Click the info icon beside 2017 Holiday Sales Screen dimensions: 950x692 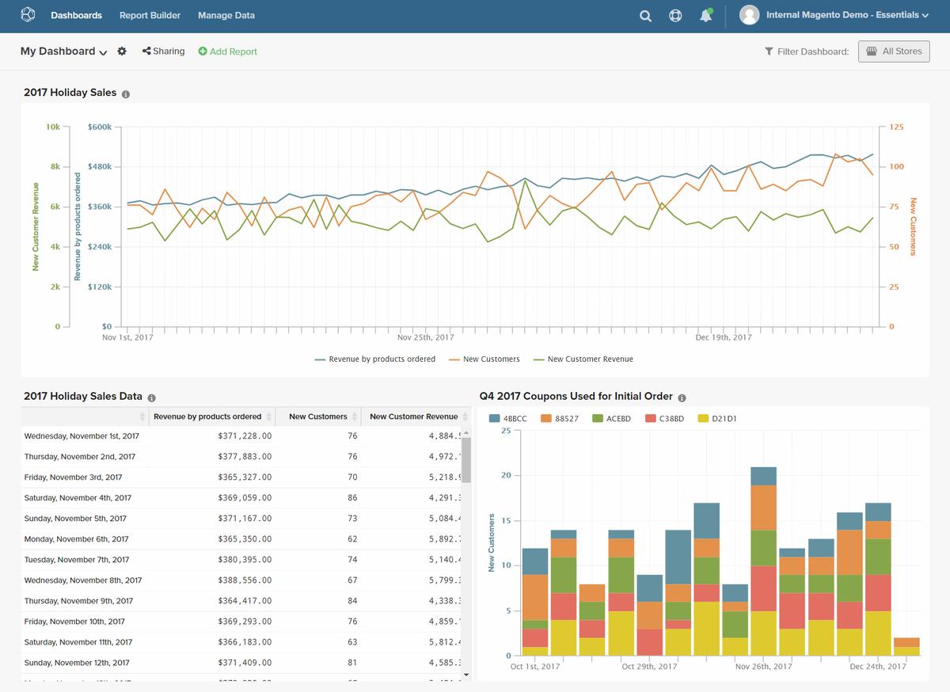tap(126, 93)
